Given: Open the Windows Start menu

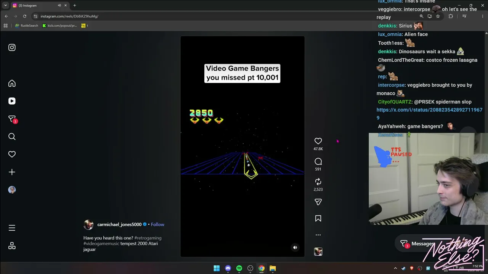Looking at the screenshot, I should 217,268.
